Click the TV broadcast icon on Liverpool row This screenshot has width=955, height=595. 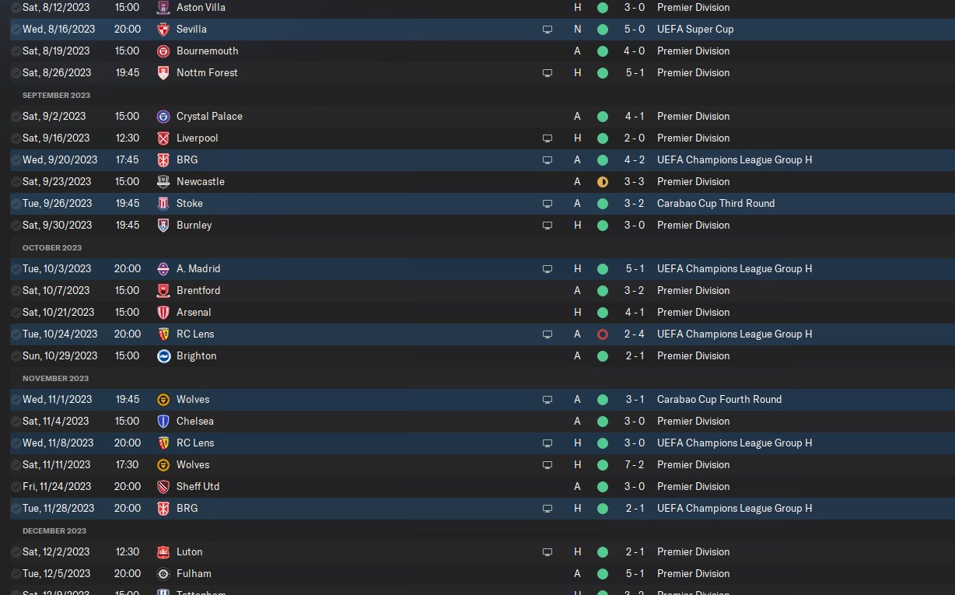pyautogui.click(x=547, y=138)
